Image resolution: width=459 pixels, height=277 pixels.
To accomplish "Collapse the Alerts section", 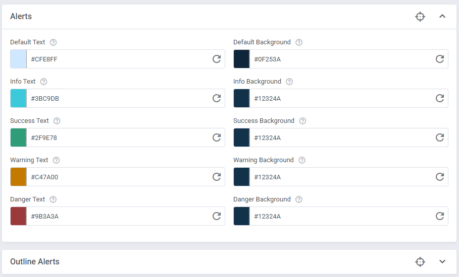I will click(x=442, y=17).
